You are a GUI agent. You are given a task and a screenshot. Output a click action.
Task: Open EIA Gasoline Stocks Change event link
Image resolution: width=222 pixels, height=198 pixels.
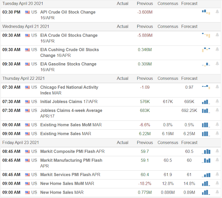coord(68,67)
